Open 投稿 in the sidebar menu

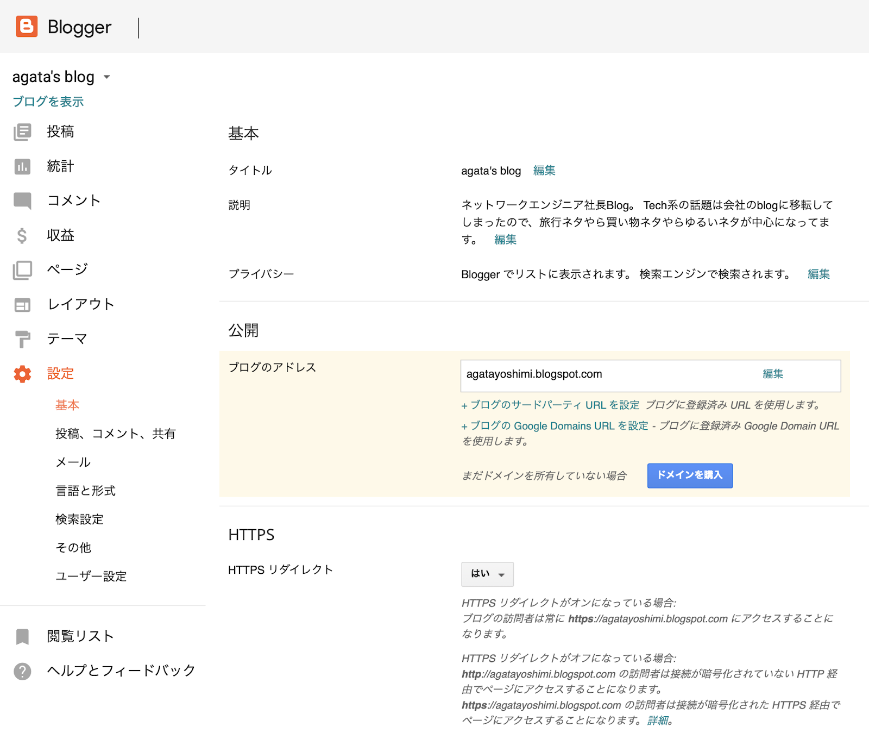pos(60,131)
